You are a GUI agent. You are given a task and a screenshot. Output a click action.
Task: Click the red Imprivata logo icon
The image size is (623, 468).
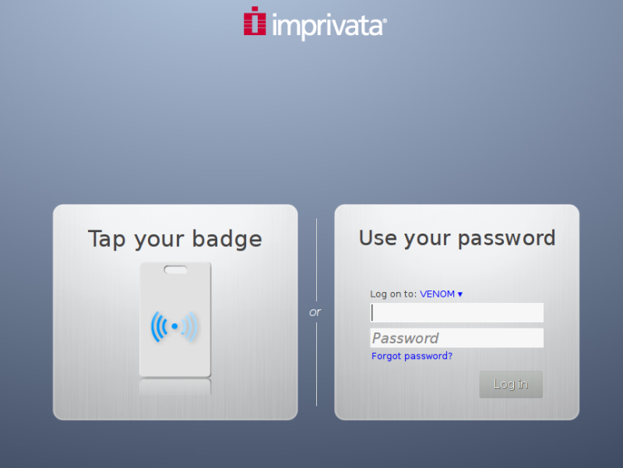point(255,22)
